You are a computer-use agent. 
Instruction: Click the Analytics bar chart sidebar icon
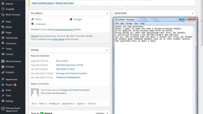click(x=3, y=72)
